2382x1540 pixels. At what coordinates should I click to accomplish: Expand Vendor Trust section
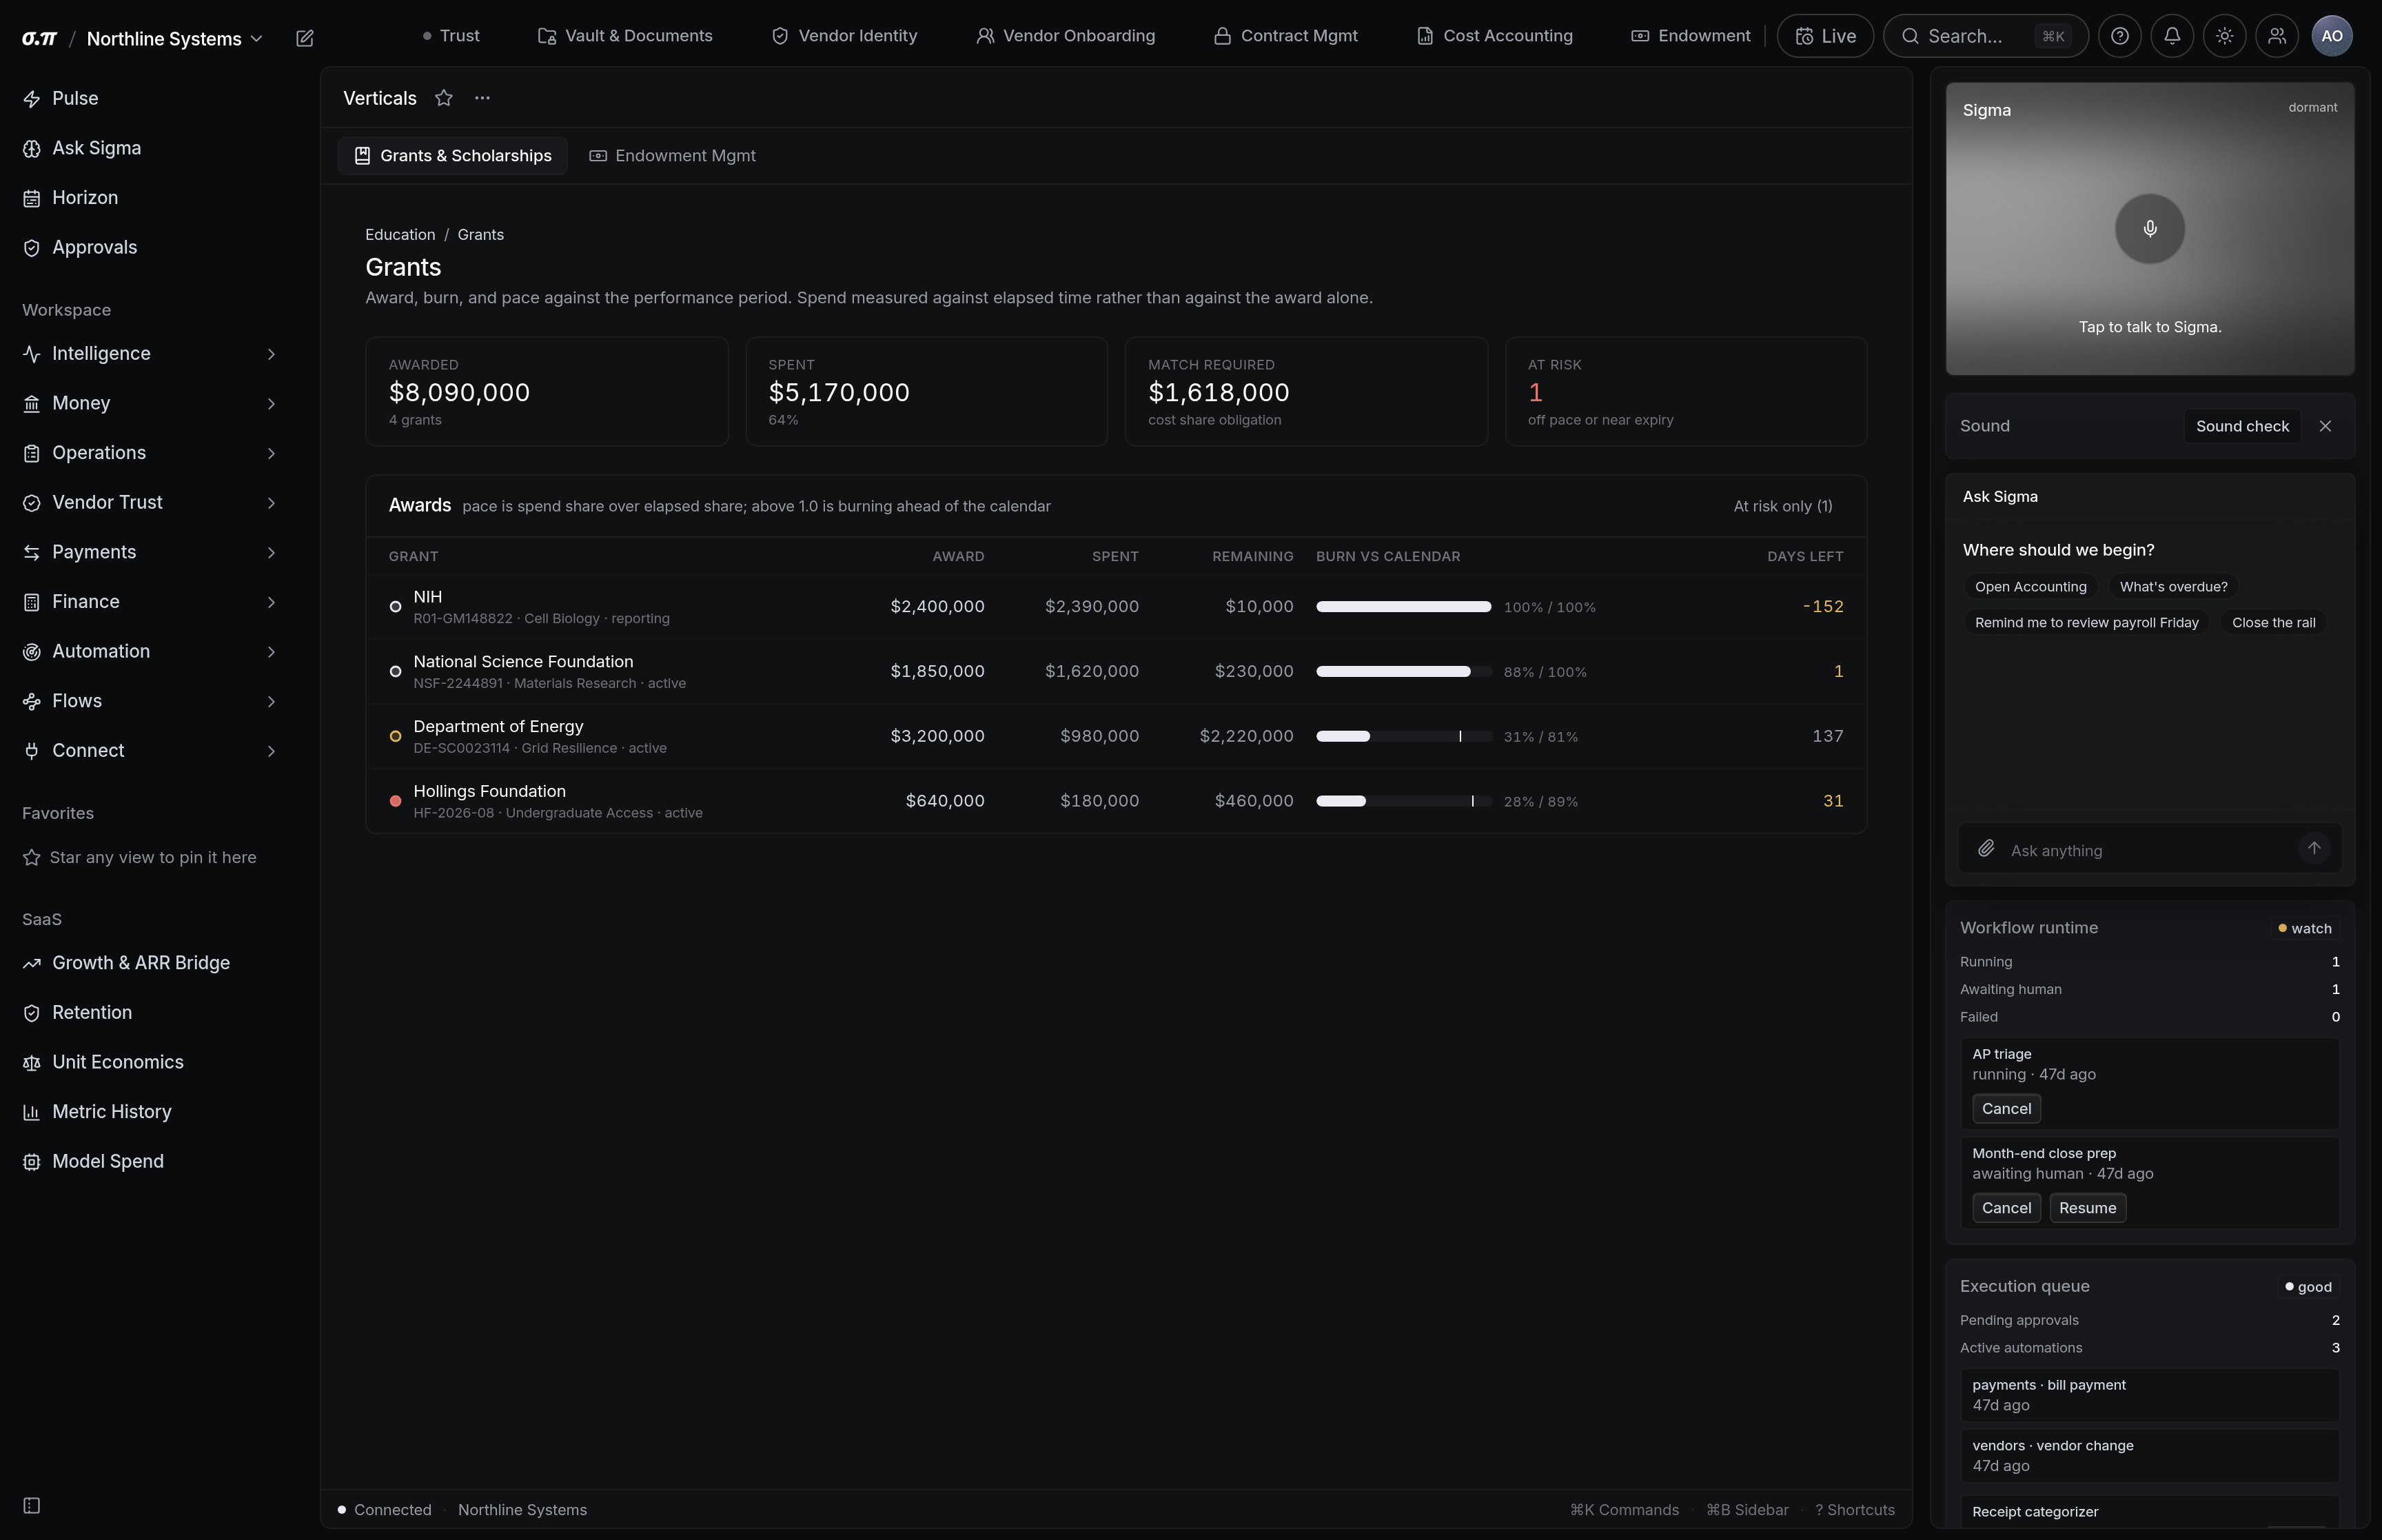(x=150, y=502)
